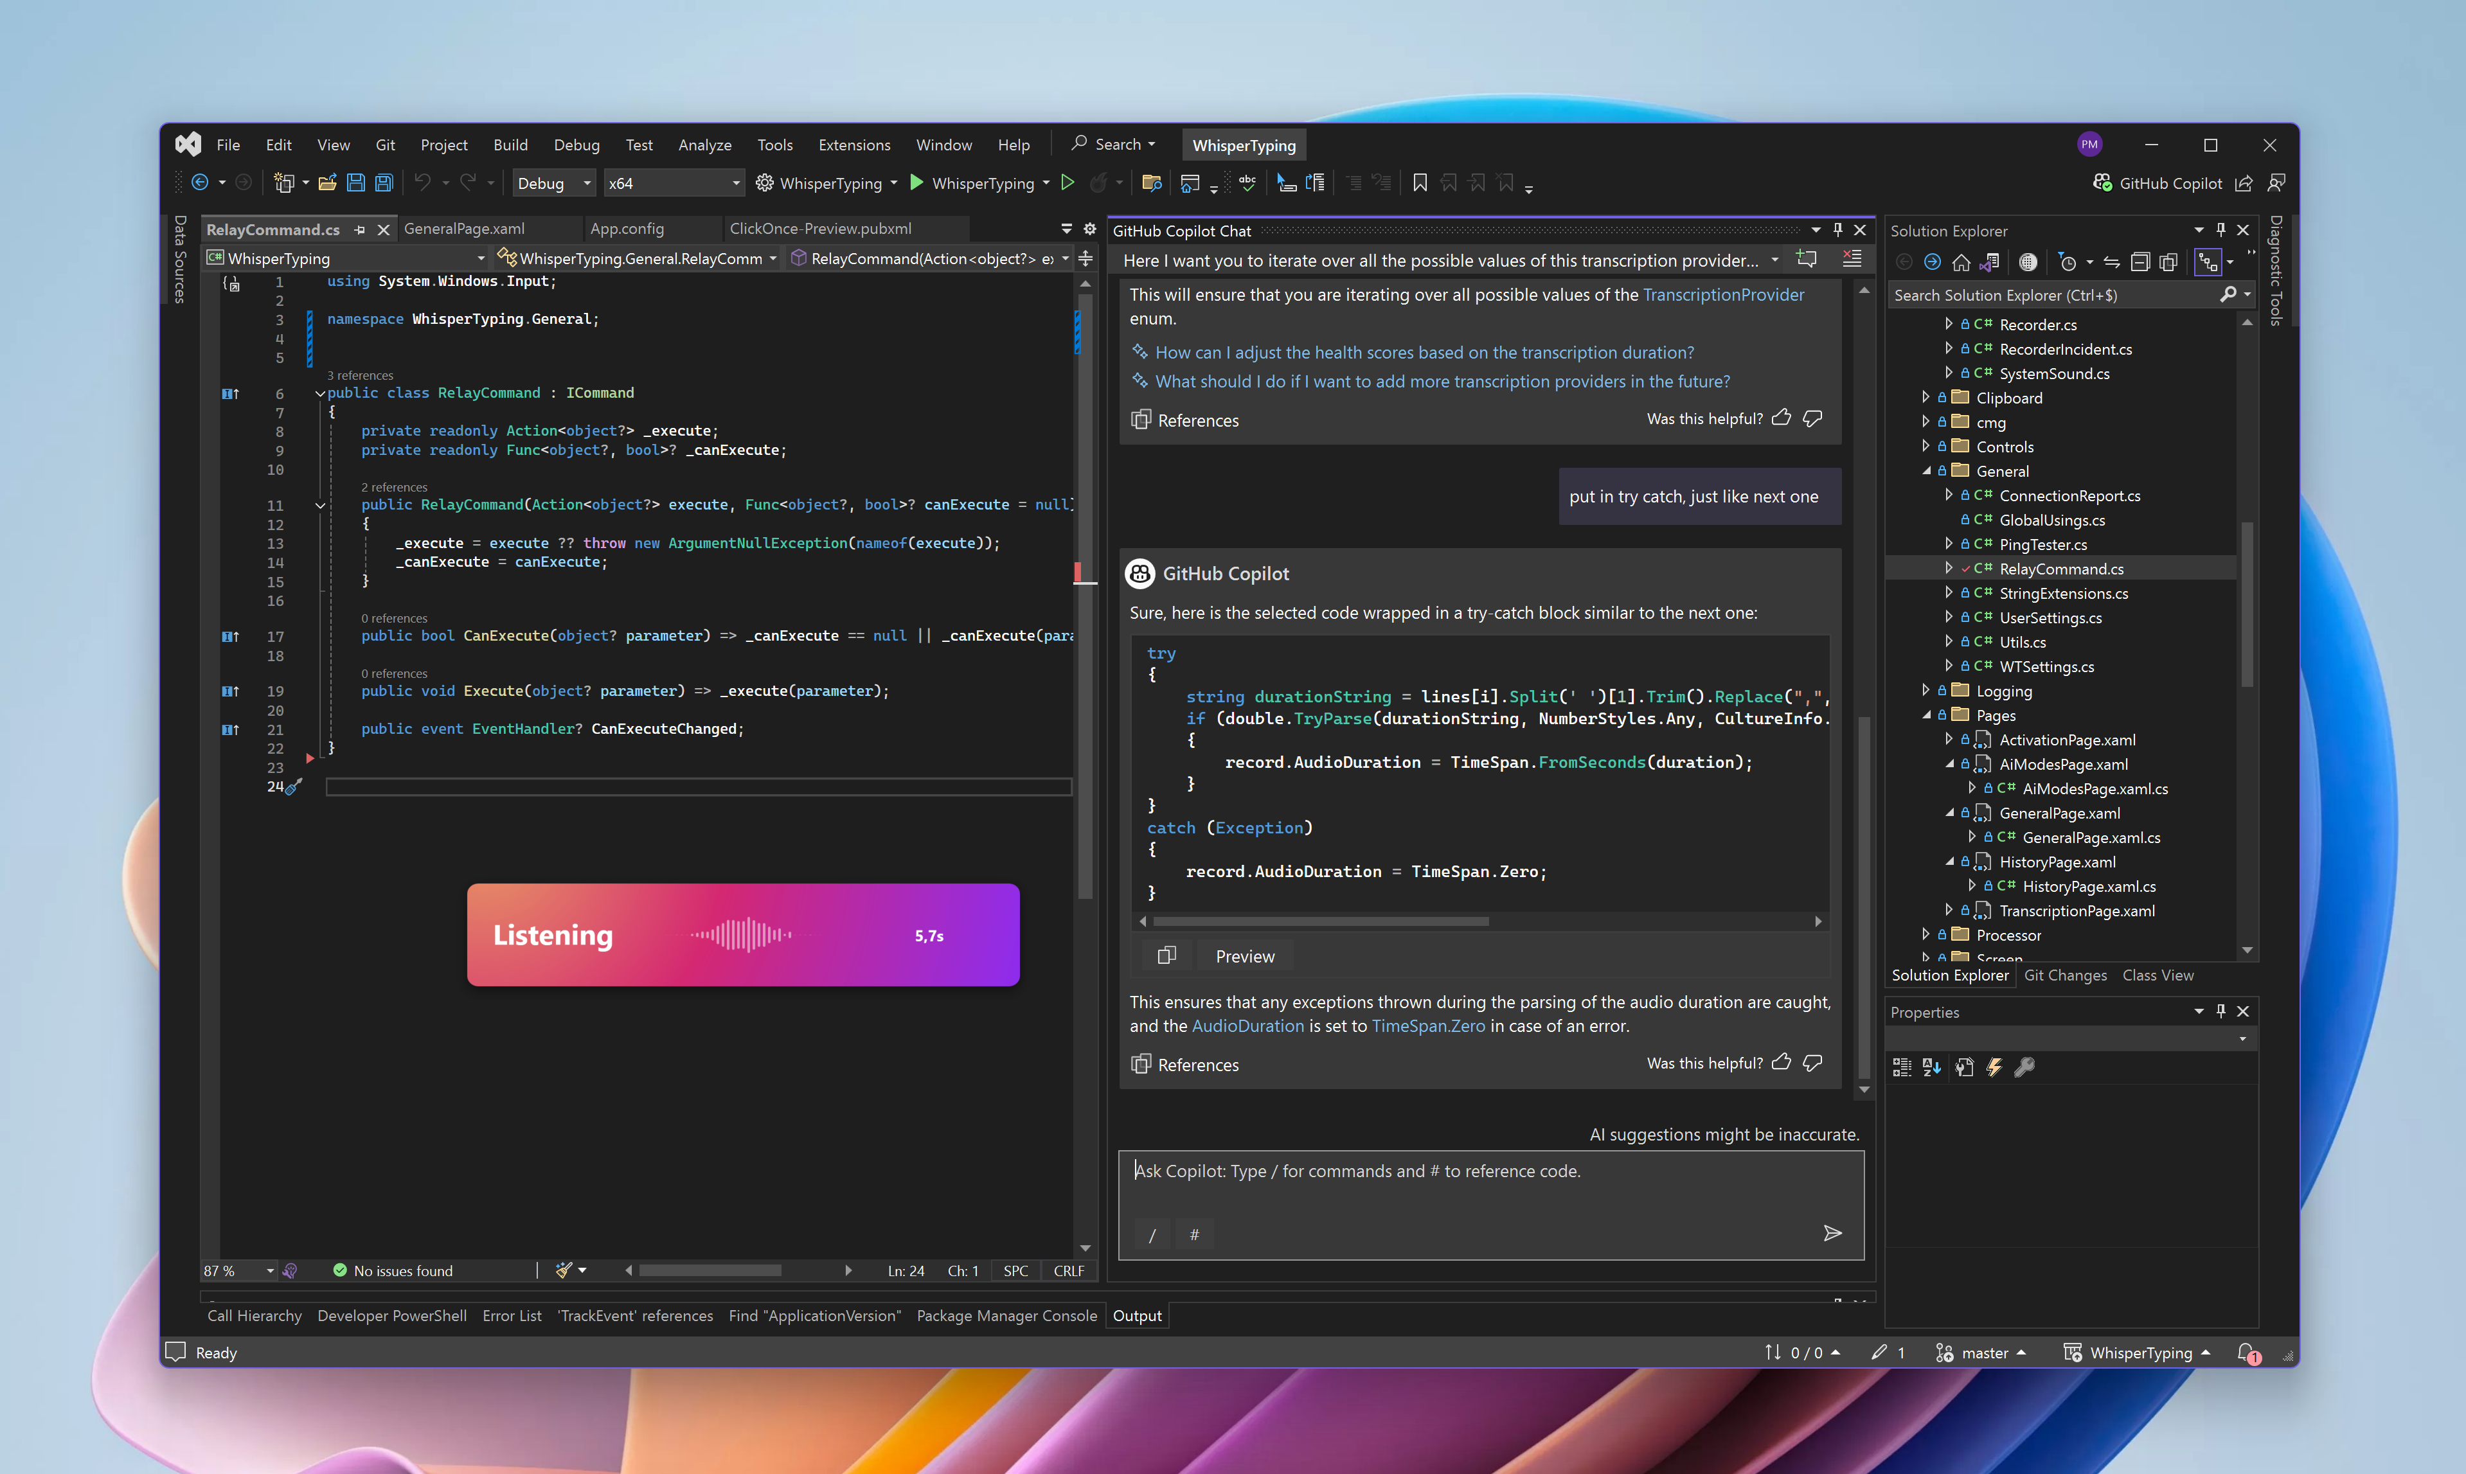The height and width of the screenshot is (1474, 2466).
Task: Click the Save All icon
Action: click(x=383, y=182)
